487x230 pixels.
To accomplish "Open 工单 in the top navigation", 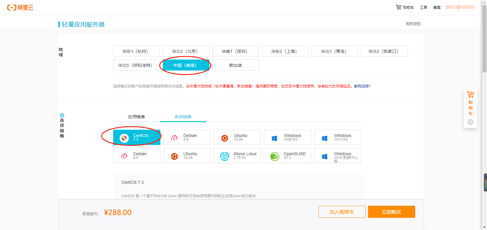I will [423, 7].
